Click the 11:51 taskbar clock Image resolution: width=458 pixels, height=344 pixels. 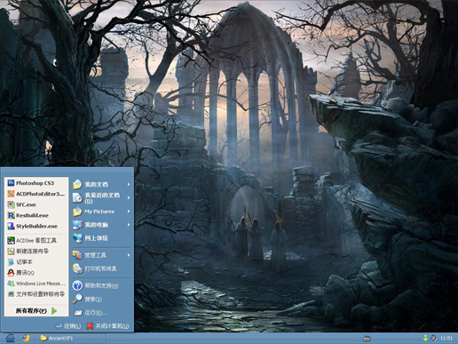tap(446, 339)
